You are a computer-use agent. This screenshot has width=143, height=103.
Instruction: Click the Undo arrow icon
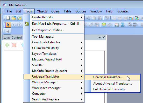pyautogui.click(x=107, y=18)
